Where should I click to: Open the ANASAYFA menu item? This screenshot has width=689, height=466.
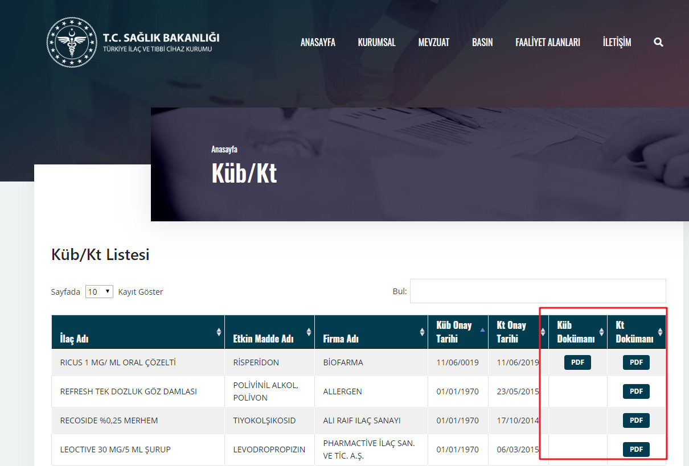(318, 43)
